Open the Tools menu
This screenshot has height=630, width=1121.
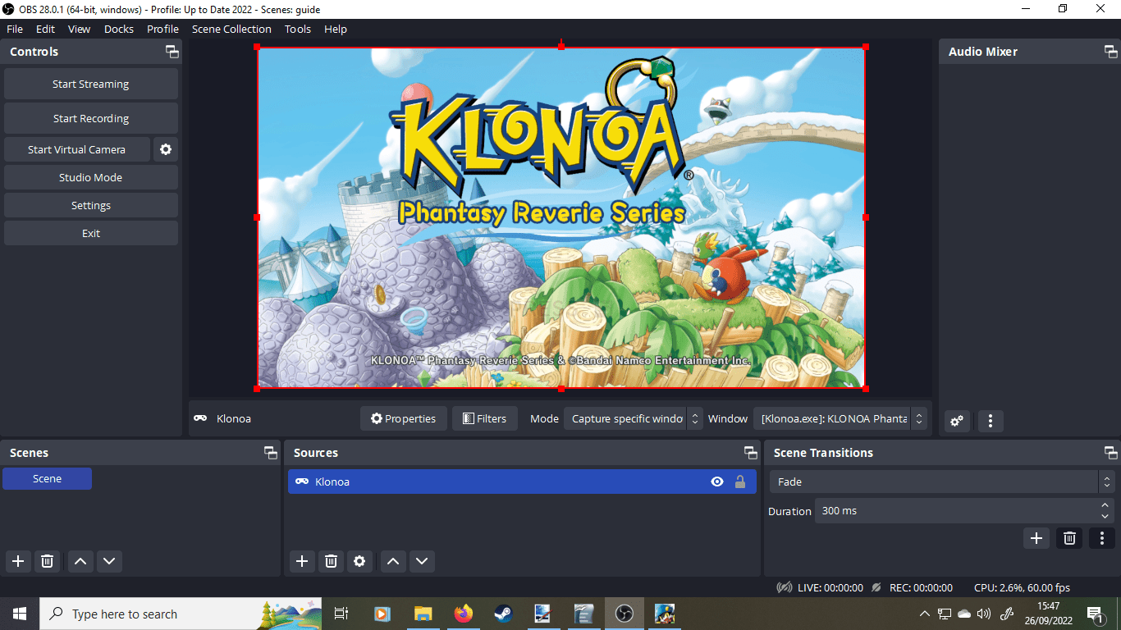click(x=298, y=29)
